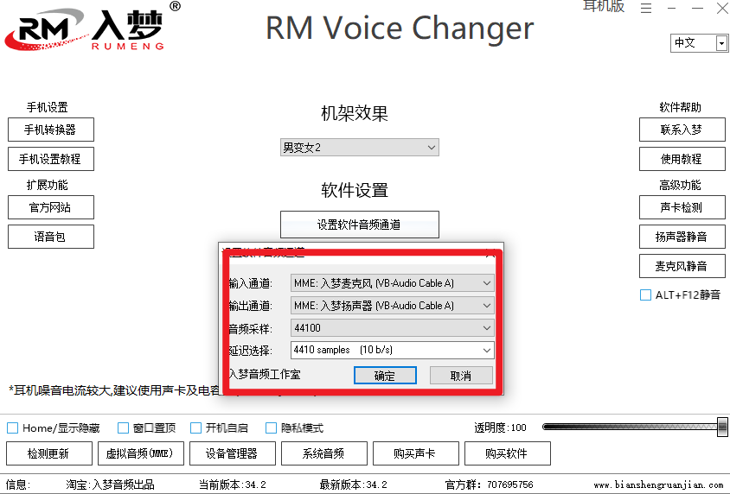Click 购买软件 button

[x=508, y=453]
